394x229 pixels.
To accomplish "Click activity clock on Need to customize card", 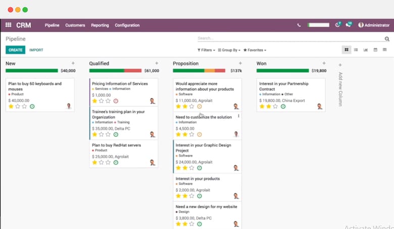I will coord(199,135).
